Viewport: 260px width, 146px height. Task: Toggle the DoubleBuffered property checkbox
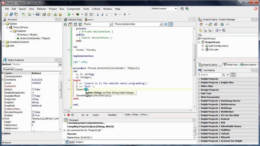coord(33,96)
